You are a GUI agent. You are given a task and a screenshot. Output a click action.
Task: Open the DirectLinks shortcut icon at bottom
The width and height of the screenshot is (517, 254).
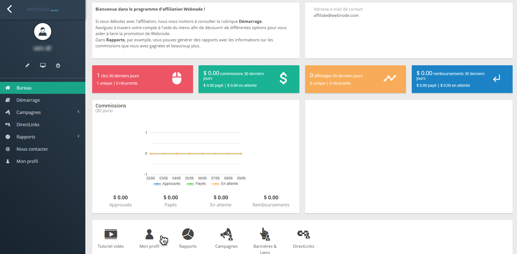303,234
